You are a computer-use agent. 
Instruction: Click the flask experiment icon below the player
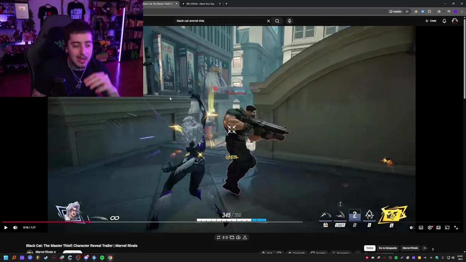[x=245, y=237]
